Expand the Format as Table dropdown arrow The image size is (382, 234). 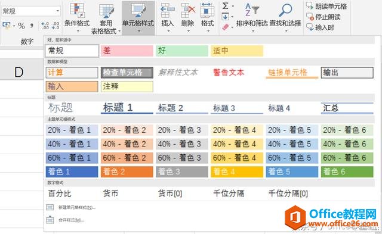coord(119,31)
